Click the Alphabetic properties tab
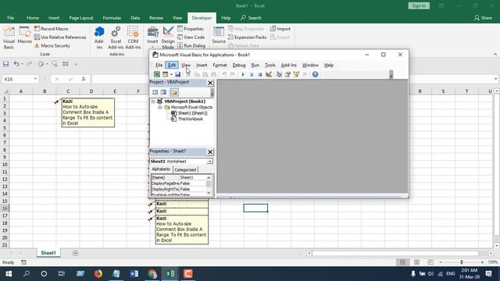Image resolution: width=500 pixels, height=281 pixels. (x=161, y=169)
